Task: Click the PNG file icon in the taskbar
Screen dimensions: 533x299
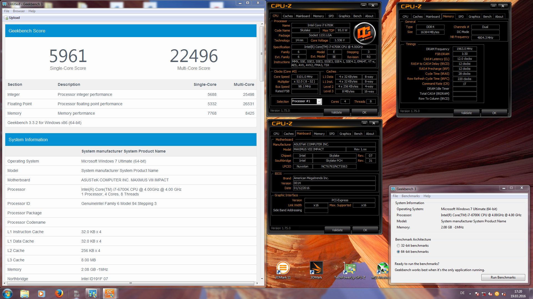Action: [76, 293]
